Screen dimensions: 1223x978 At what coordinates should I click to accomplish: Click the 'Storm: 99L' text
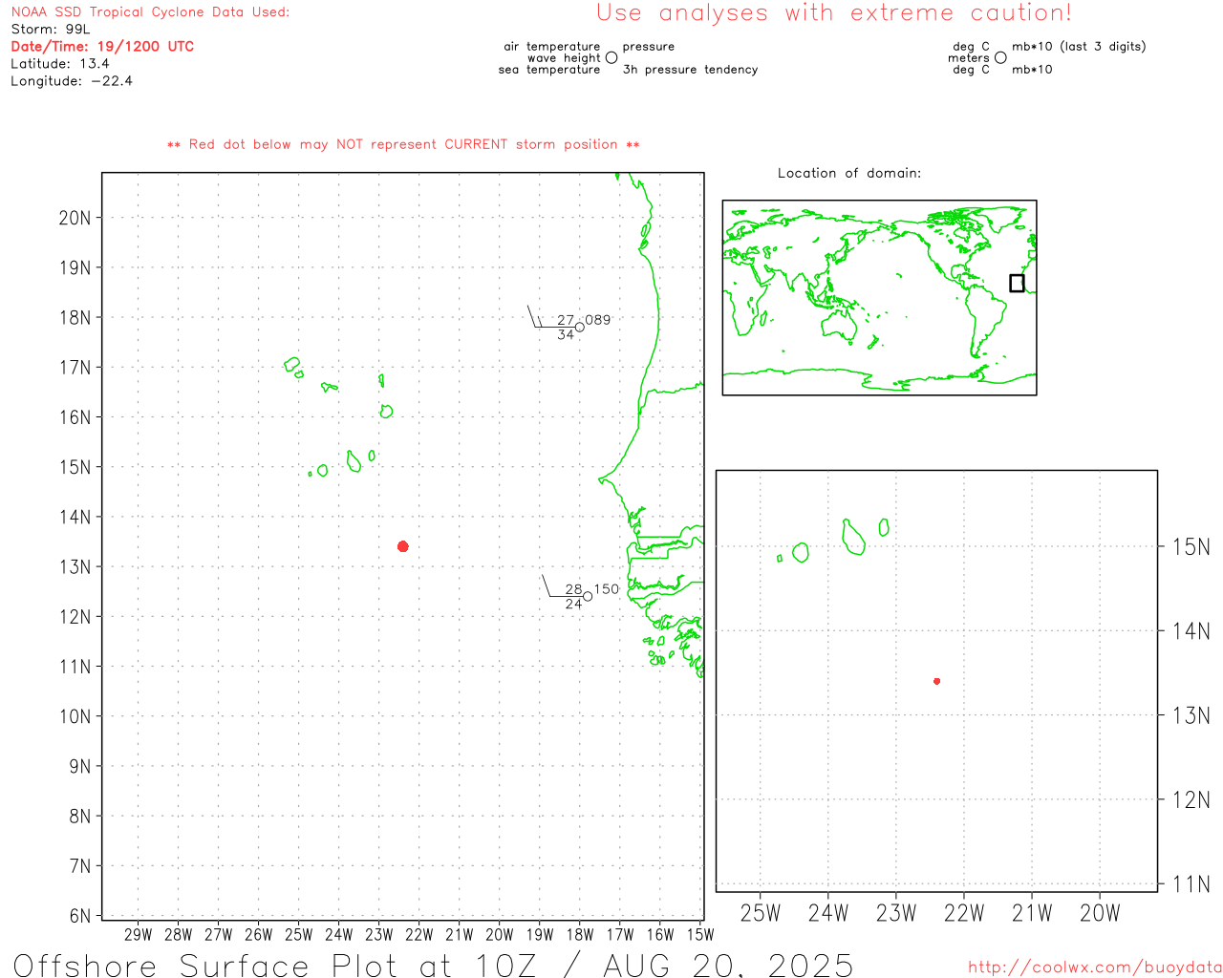pos(51,30)
